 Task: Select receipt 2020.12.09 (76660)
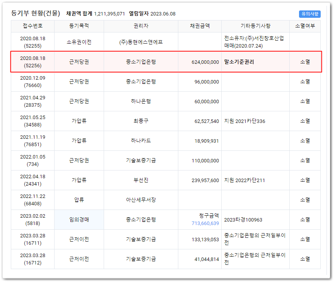[33, 82]
